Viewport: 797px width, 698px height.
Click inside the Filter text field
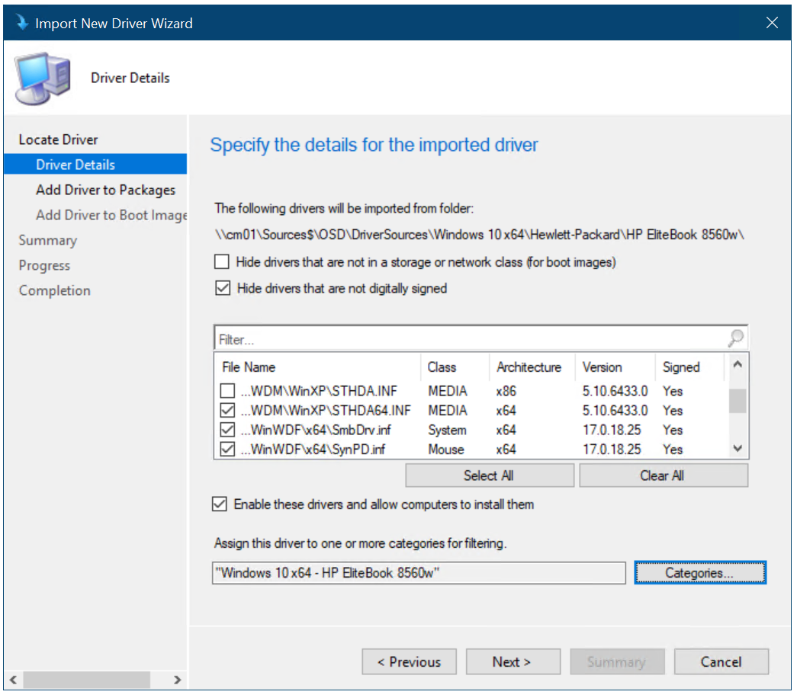[381, 337]
